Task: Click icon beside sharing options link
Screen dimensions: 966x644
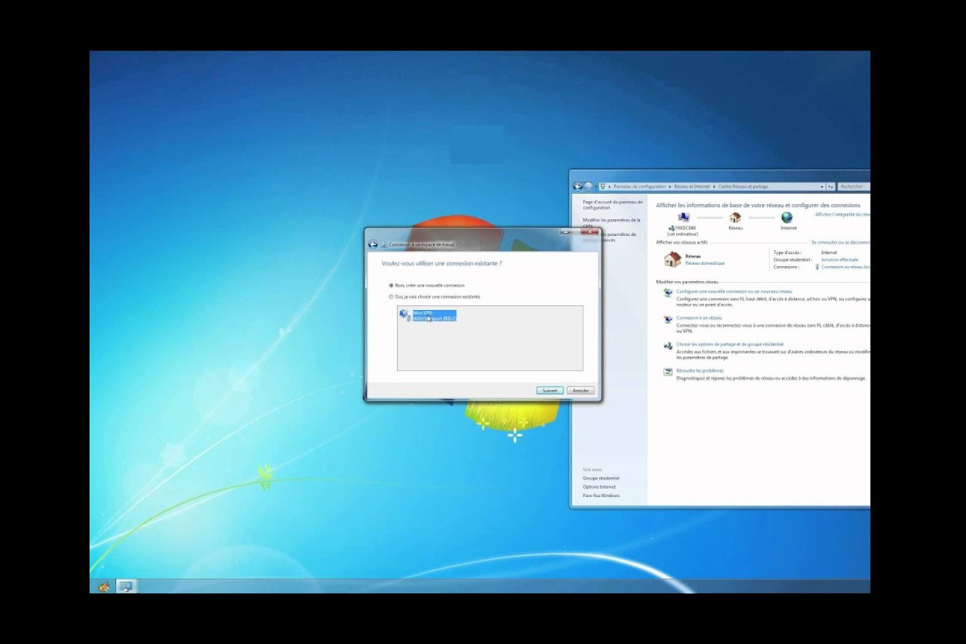Action: (x=668, y=346)
